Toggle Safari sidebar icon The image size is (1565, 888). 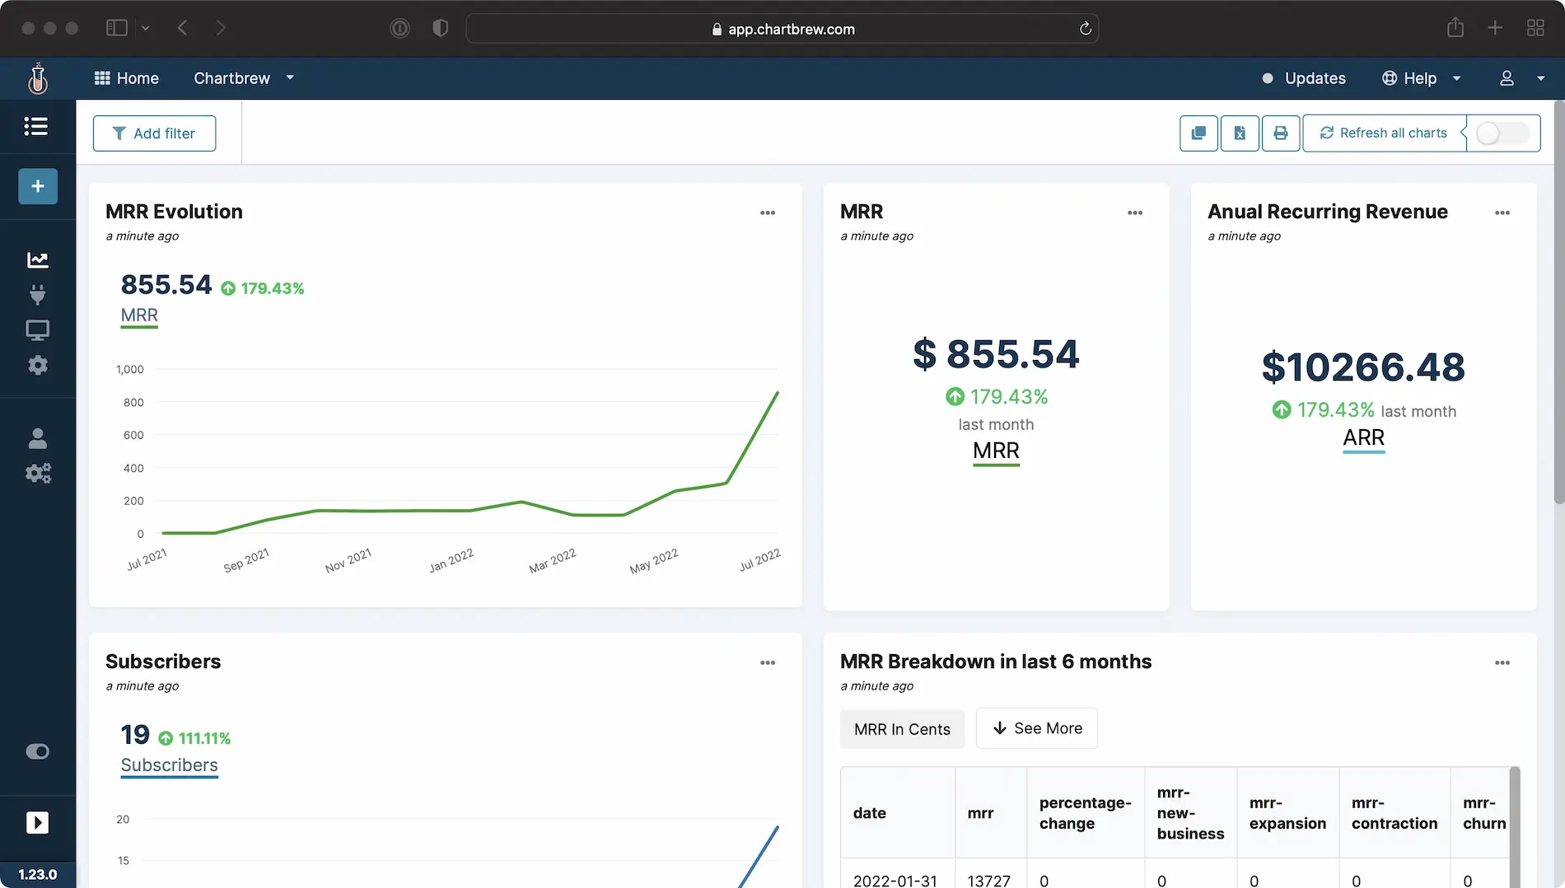tap(116, 28)
